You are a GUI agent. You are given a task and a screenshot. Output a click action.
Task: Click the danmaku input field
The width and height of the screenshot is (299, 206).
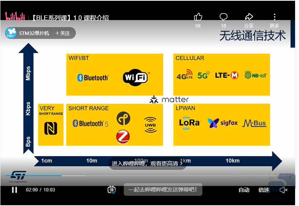[x=163, y=189]
